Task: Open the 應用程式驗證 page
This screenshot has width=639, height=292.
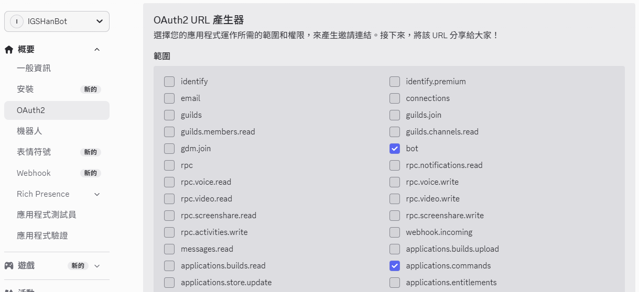Action: 57,236
